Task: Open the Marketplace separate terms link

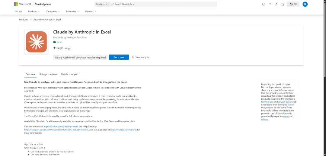Action: coord(286,116)
